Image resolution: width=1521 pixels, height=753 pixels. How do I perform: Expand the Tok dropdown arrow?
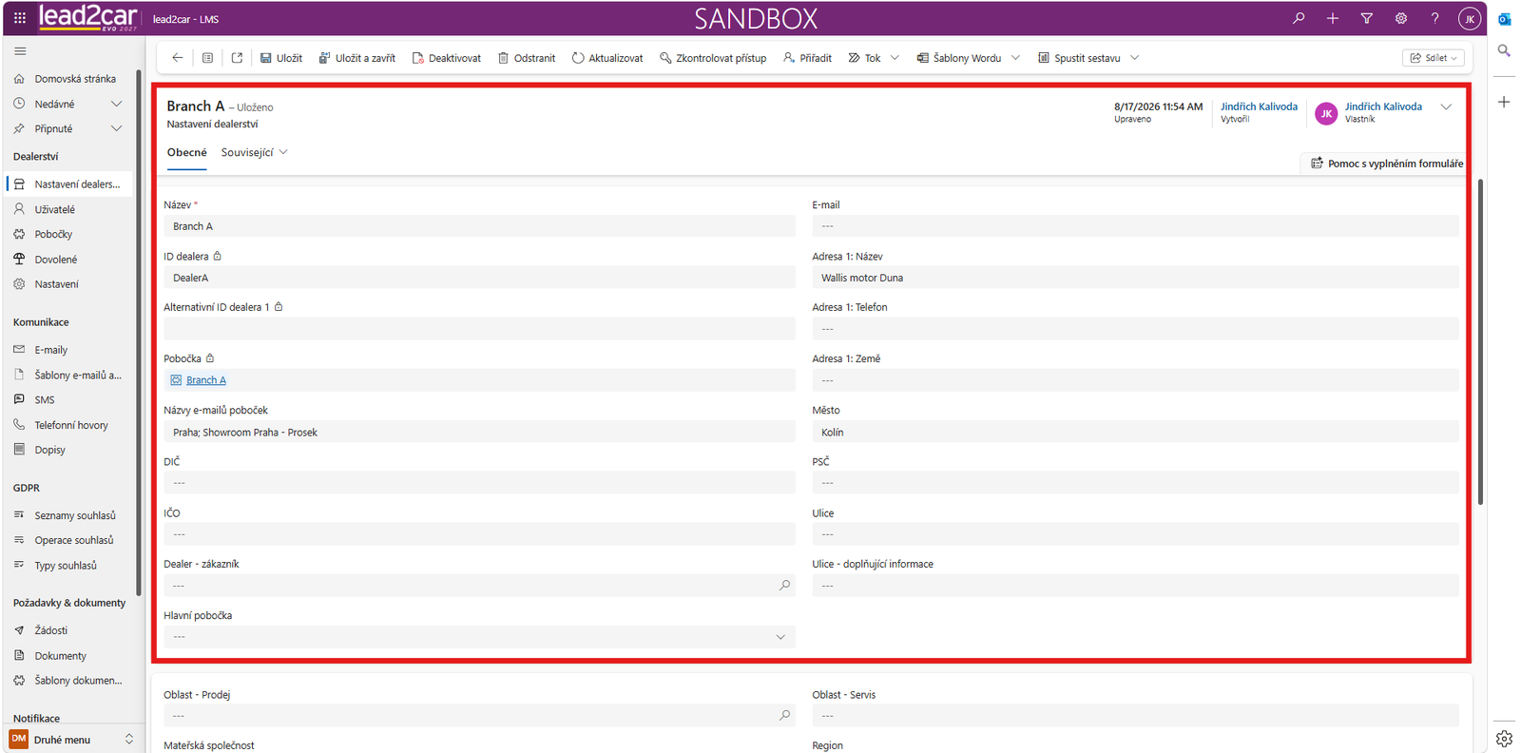[895, 58]
